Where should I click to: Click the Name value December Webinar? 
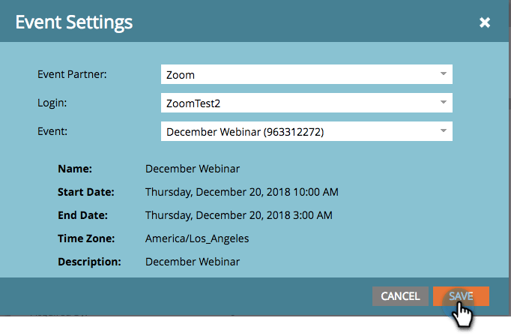pos(193,169)
